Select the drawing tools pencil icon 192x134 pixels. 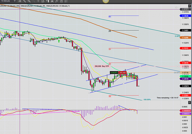(25, 1)
